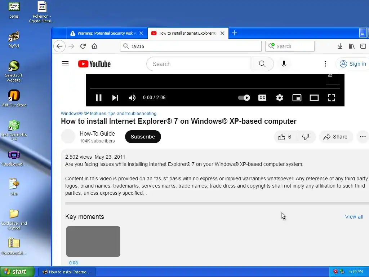369x277 pixels.
Task: Select the Best Game Hits 1-4 icon
Action: click(x=14, y=130)
